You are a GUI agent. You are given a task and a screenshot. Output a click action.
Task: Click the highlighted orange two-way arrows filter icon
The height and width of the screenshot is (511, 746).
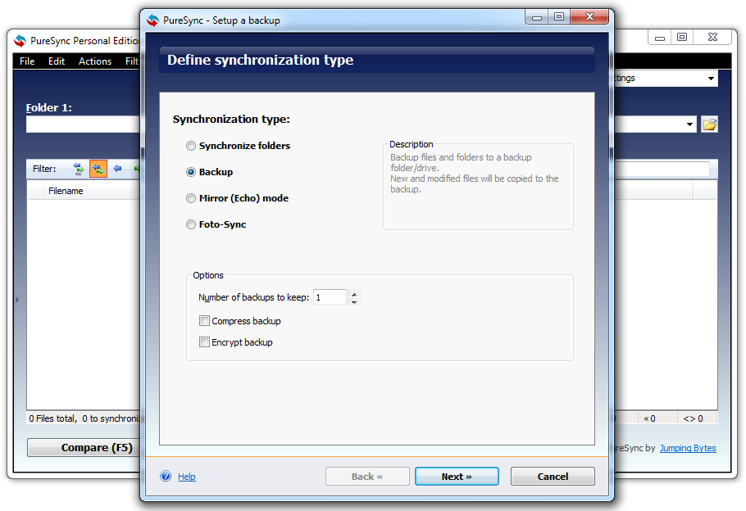(98, 169)
